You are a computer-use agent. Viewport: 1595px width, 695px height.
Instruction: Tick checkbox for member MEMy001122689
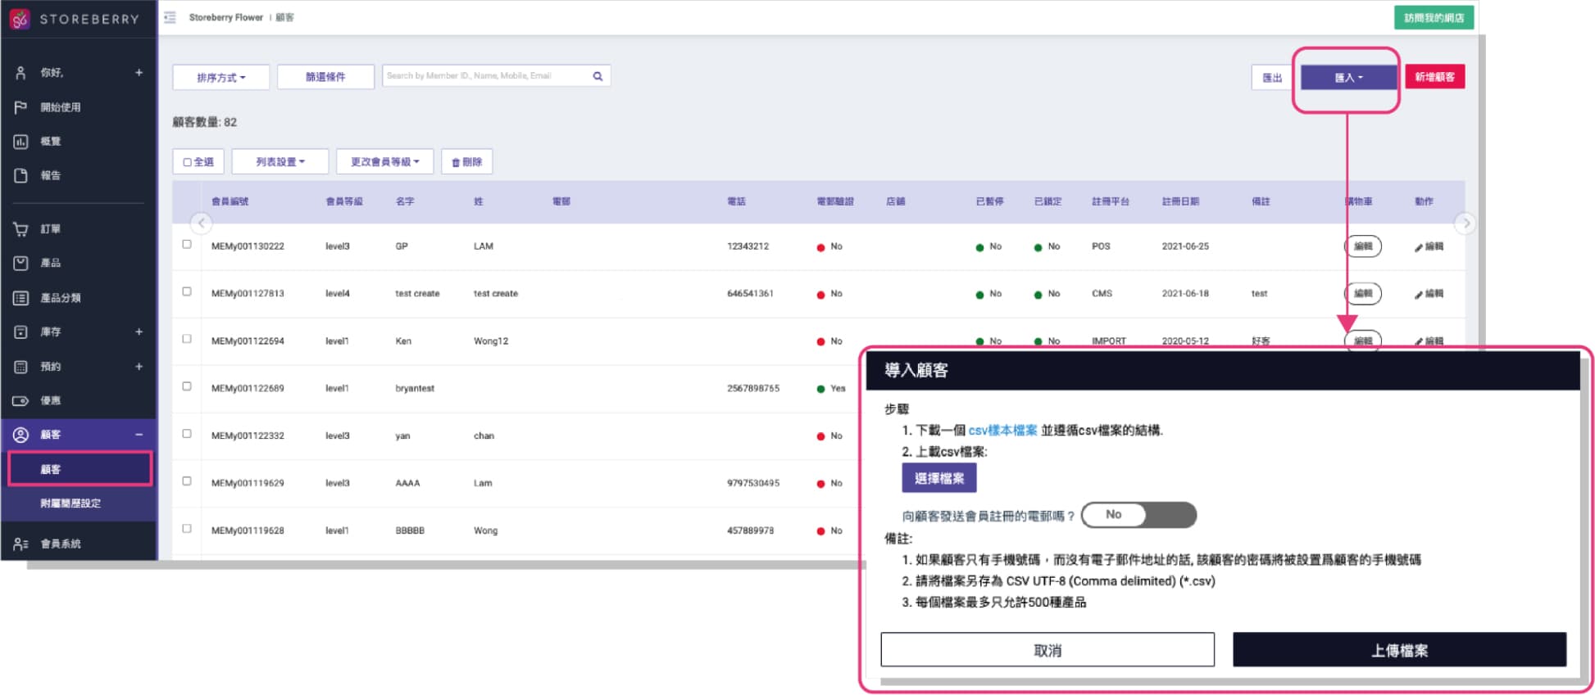click(187, 386)
